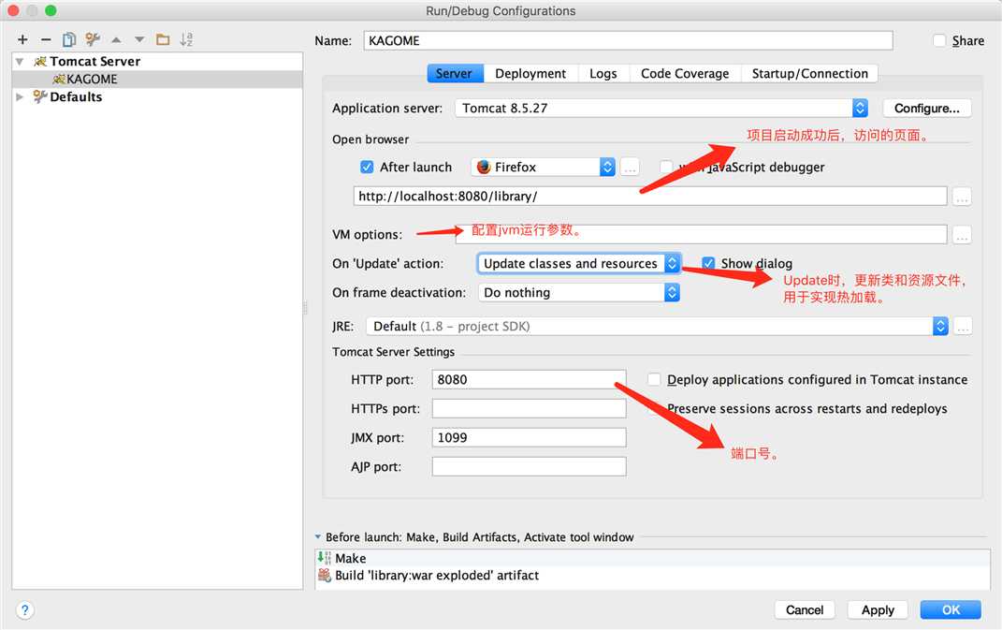Screen dimensions: 1002x630
Task: Collapse Tomcat Server tree node
Action: coord(20,62)
